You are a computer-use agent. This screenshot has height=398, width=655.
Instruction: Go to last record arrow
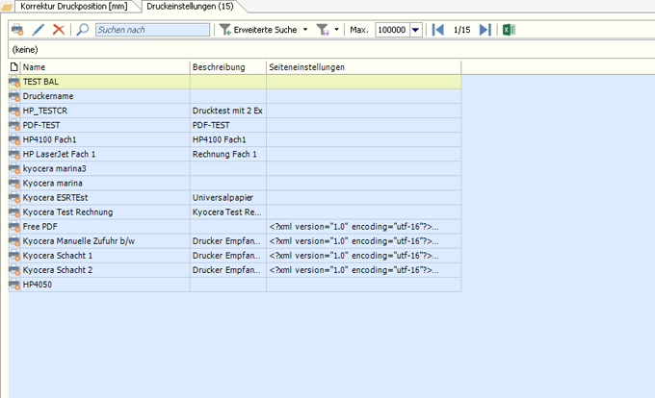(485, 30)
